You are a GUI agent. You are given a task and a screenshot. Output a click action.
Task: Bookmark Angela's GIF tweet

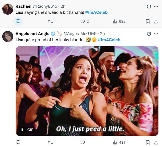147,142
